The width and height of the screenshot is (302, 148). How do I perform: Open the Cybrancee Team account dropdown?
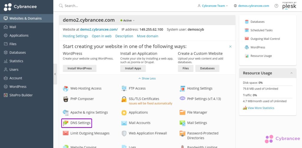click(213, 6)
